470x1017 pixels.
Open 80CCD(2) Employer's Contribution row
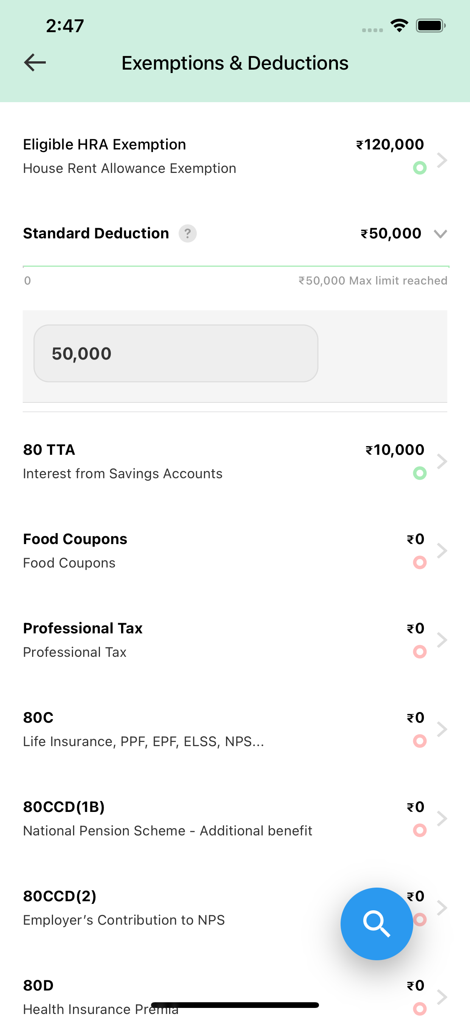pos(235,908)
